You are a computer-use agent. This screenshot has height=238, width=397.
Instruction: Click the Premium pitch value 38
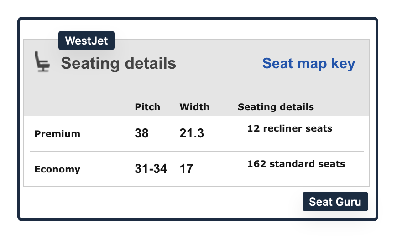click(141, 133)
